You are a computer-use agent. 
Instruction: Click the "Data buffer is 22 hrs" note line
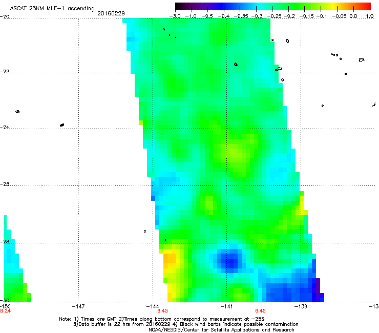[185, 324]
